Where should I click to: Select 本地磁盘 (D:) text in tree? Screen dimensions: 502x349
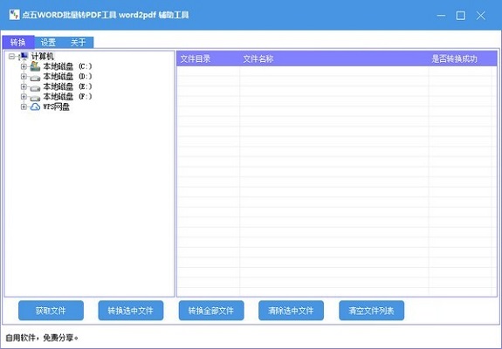(67, 77)
